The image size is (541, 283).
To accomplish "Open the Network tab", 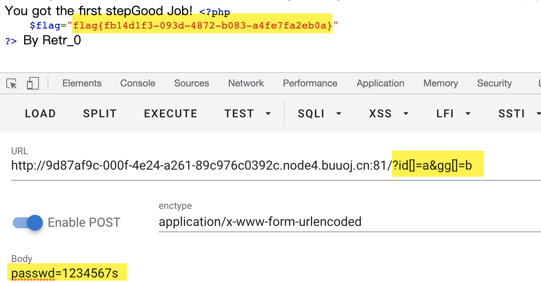I will click(x=246, y=83).
